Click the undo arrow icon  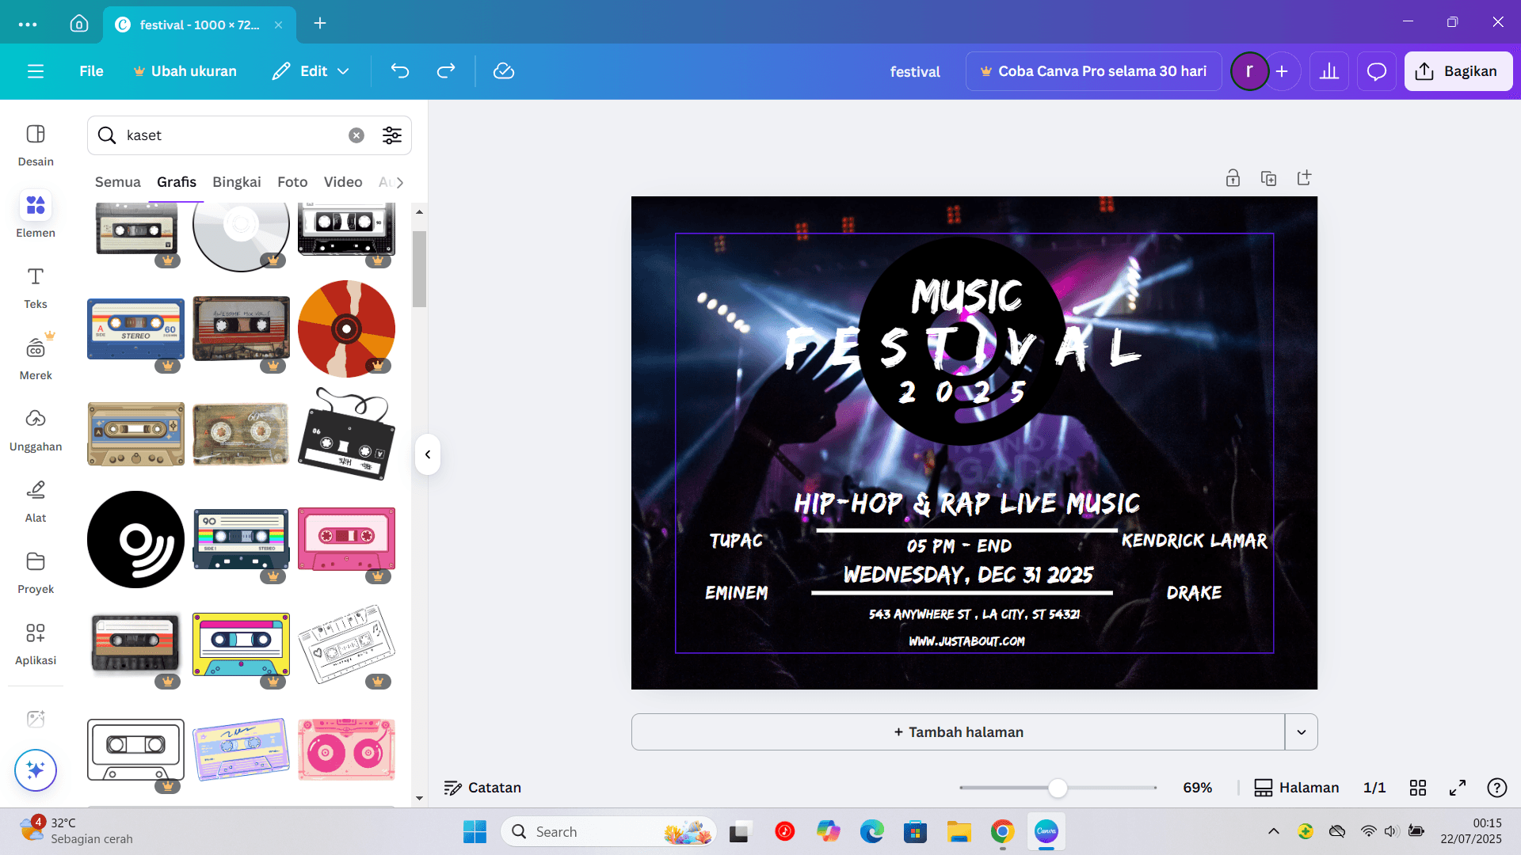400,71
